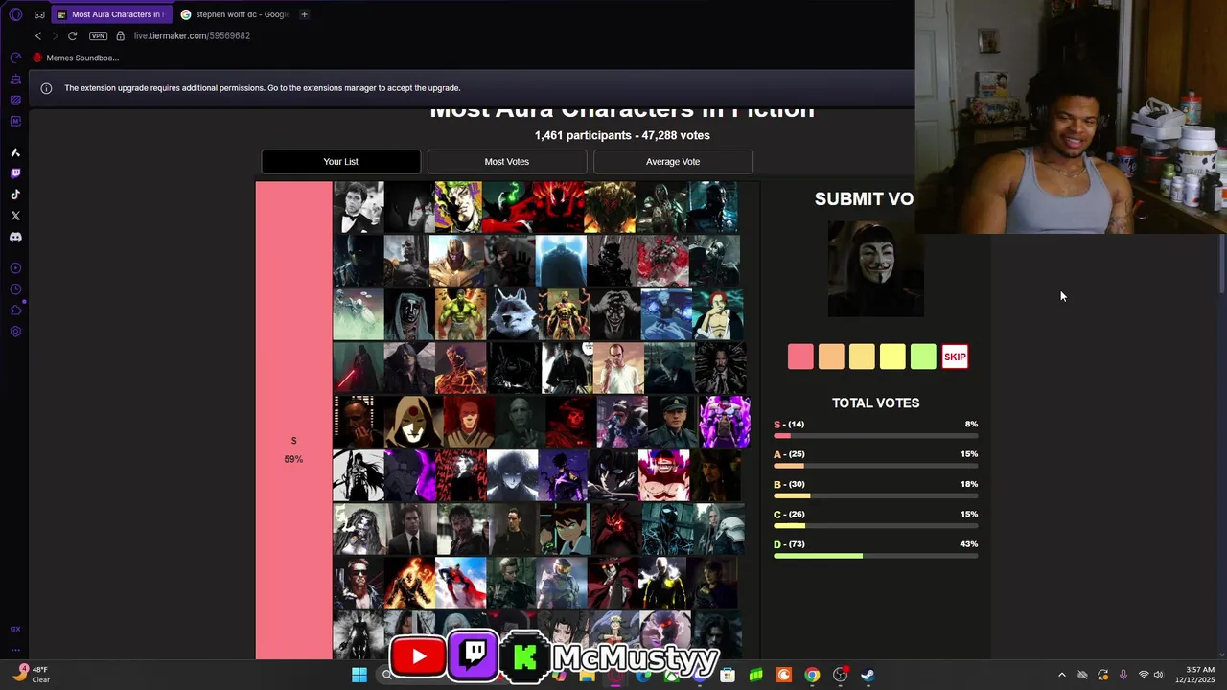This screenshot has height=690, width=1227.
Task: Open History clock icon in sidebar
Action: click(x=15, y=289)
